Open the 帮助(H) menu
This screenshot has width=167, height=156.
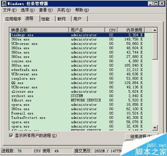[x=82, y=10]
